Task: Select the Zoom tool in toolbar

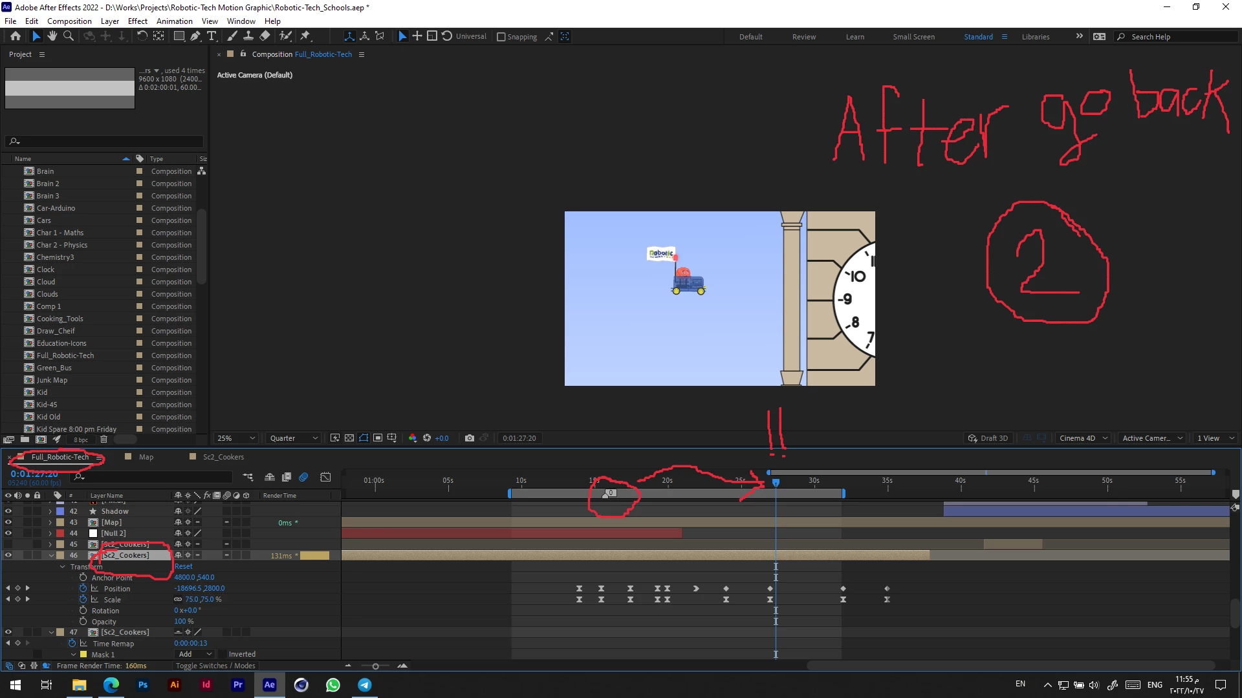Action: click(x=68, y=36)
